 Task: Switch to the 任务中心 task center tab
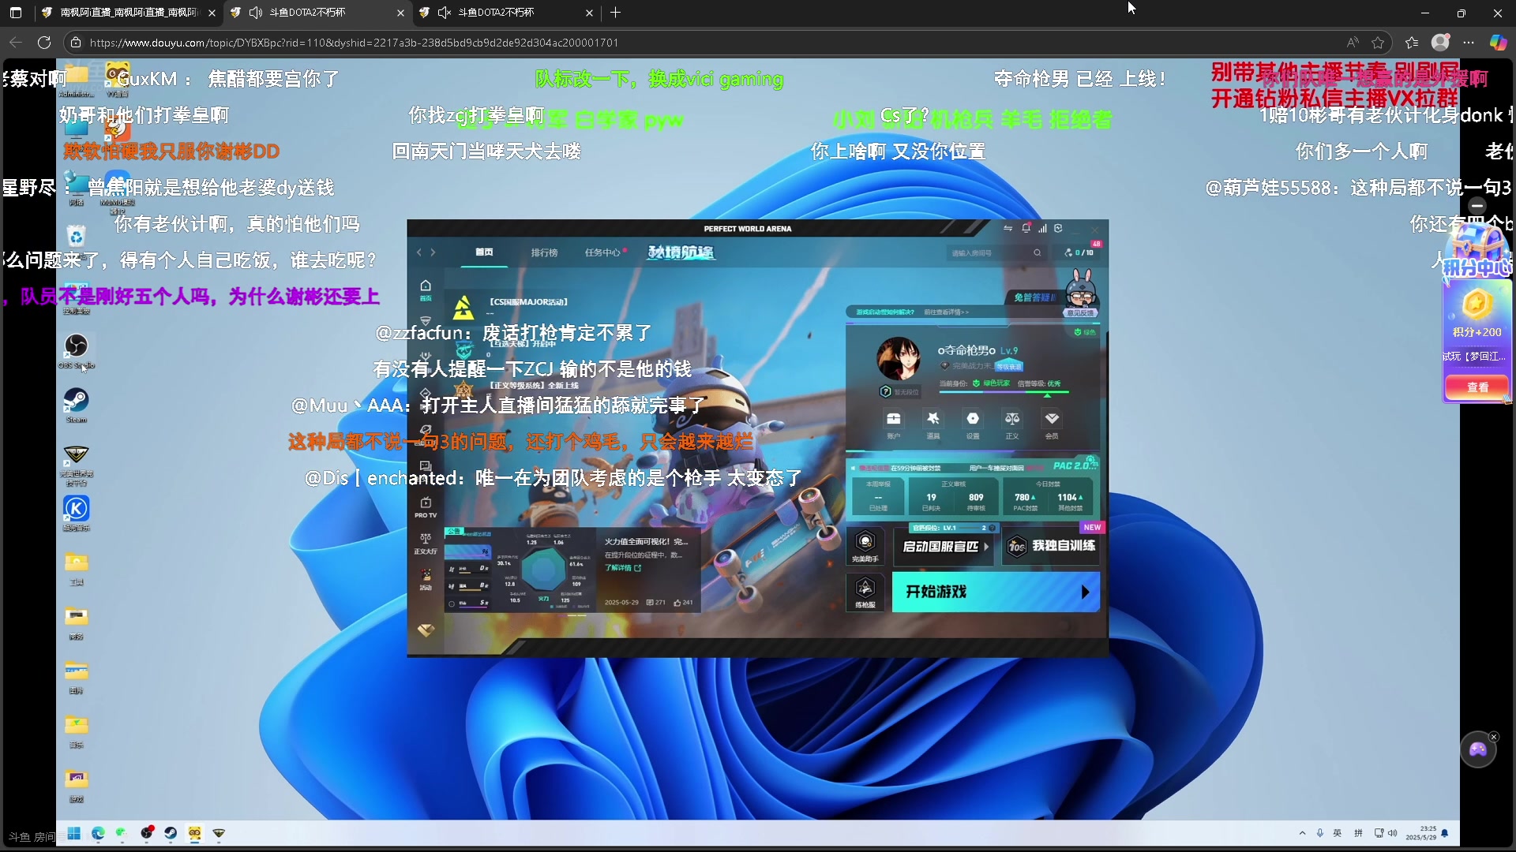pos(604,252)
